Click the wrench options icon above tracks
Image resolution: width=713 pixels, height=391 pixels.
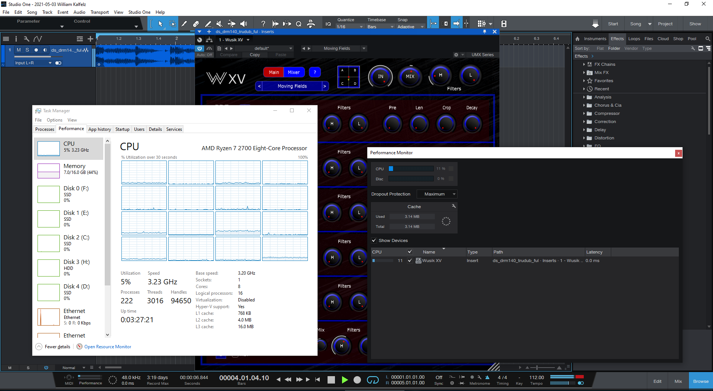click(x=26, y=39)
